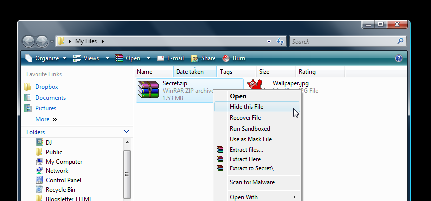Select Recover File from context menu
Screen dimensions: 431x201
click(257, 118)
